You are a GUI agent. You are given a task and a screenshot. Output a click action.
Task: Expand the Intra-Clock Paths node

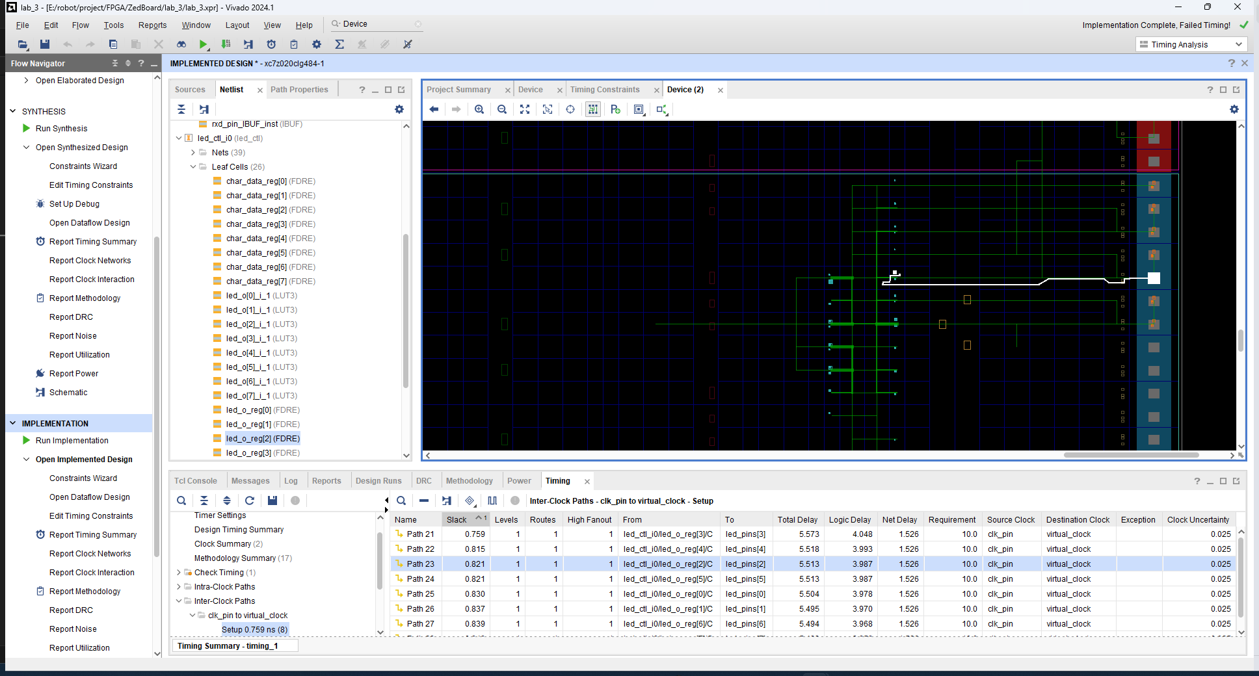point(179,587)
